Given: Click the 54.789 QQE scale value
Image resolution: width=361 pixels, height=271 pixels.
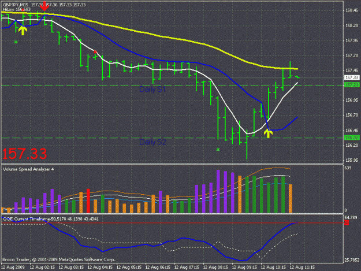Looking at the screenshot, I should [x=351, y=218].
